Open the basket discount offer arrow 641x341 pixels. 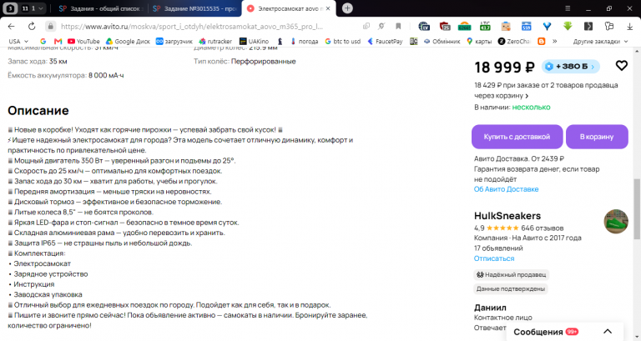[527, 96]
